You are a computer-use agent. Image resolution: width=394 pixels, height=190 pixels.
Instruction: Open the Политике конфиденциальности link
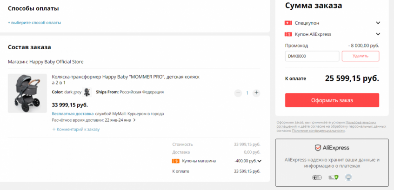pos(313,131)
